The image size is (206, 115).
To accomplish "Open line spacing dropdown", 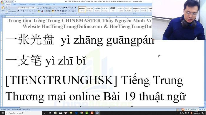I will 66,11.
